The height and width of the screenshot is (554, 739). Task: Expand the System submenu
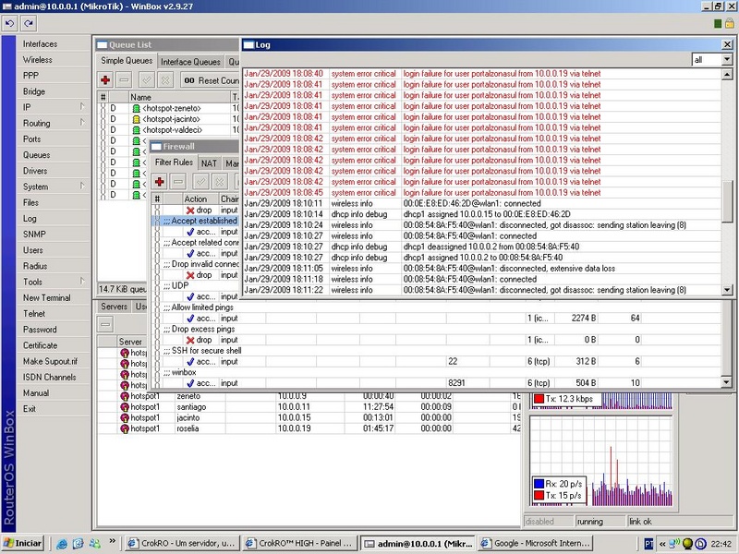point(82,187)
